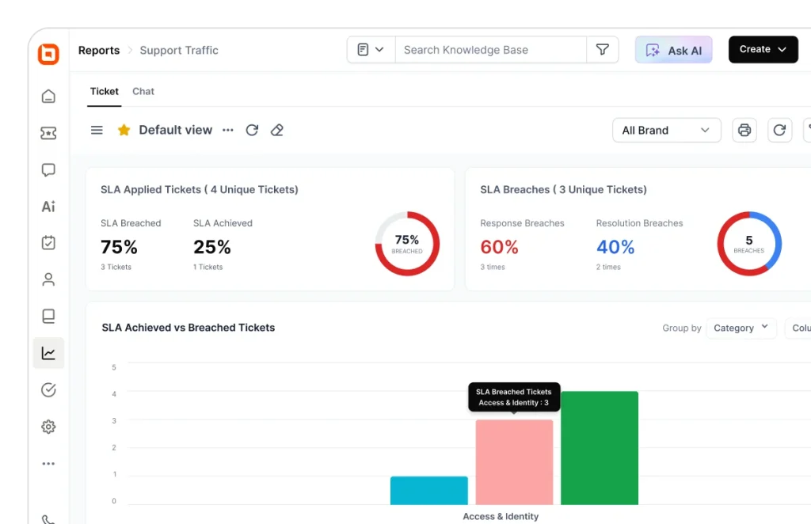Select the Reports chart icon in sidebar
Image resolution: width=811 pixels, height=524 pixels.
pyautogui.click(x=48, y=353)
